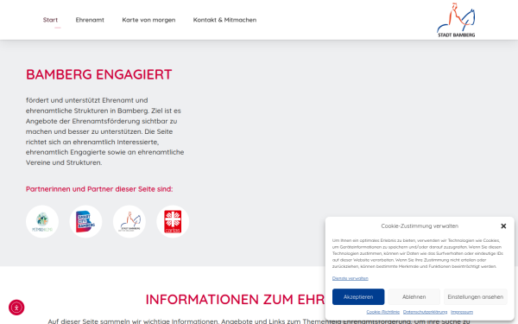
Task: Open the Smart City Bamberg partner logo
Action: 85,221
